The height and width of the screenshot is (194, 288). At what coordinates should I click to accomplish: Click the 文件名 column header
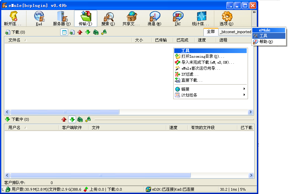point(15,40)
